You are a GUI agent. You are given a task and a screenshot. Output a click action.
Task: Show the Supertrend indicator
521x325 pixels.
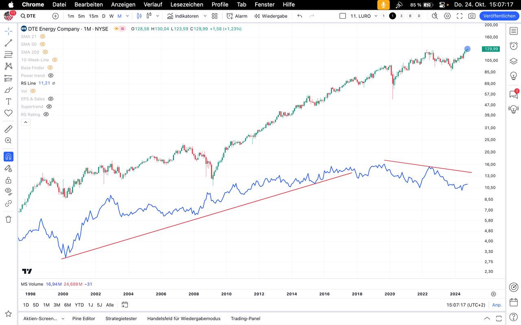tap(49, 106)
